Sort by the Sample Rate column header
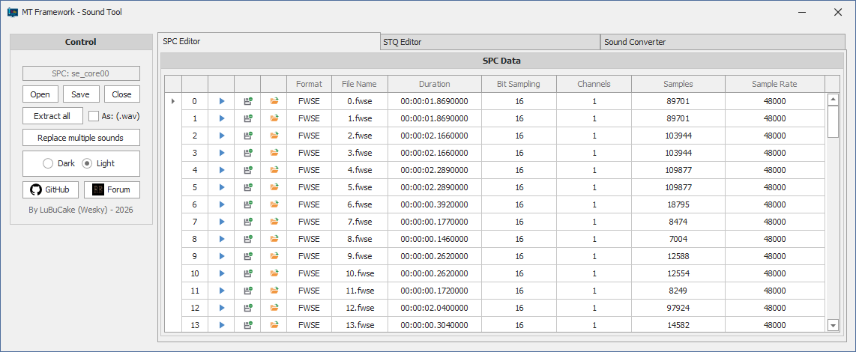 pos(774,84)
